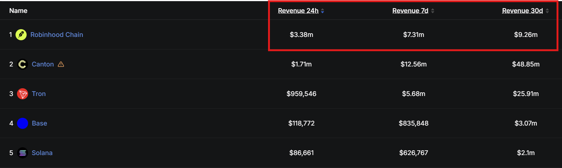Open the Tron chain link
Viewport: 562px width, 168px height.
39,94
